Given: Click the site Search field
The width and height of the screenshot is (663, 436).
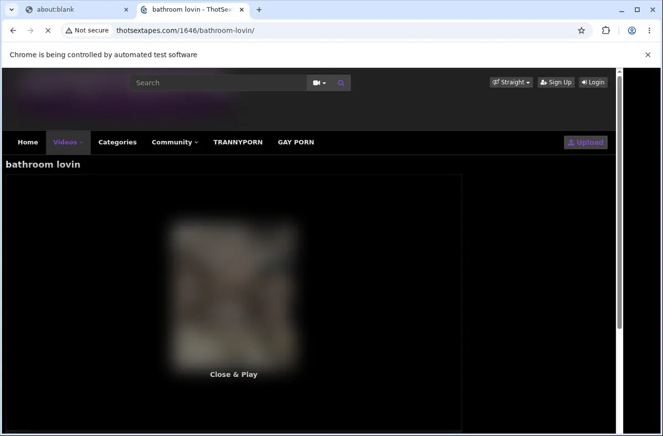Looking at the screenshot, I should tap(218, 83).
